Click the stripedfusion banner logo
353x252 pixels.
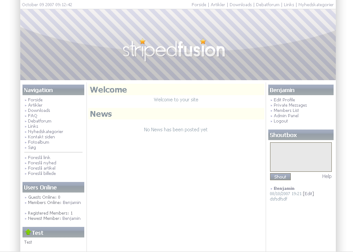pos(174,50)
